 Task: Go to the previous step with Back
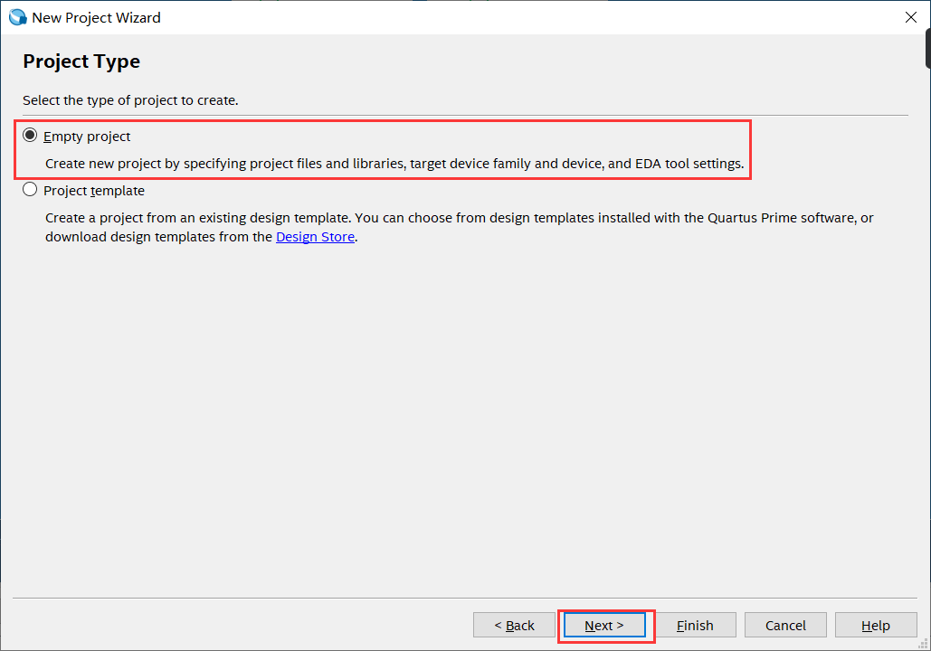pos(514,625)
